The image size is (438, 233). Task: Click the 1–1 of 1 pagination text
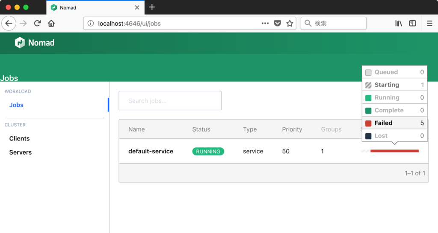[415, 173]
